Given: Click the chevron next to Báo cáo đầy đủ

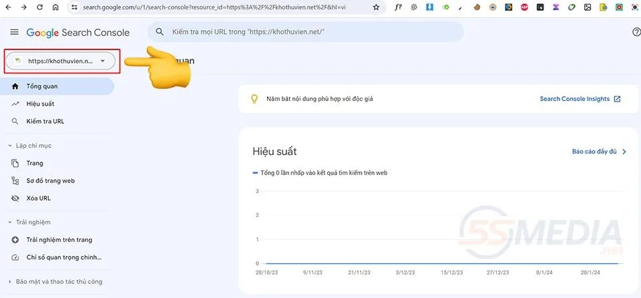Looking at the screenshot, I should (x=624, y=152).
